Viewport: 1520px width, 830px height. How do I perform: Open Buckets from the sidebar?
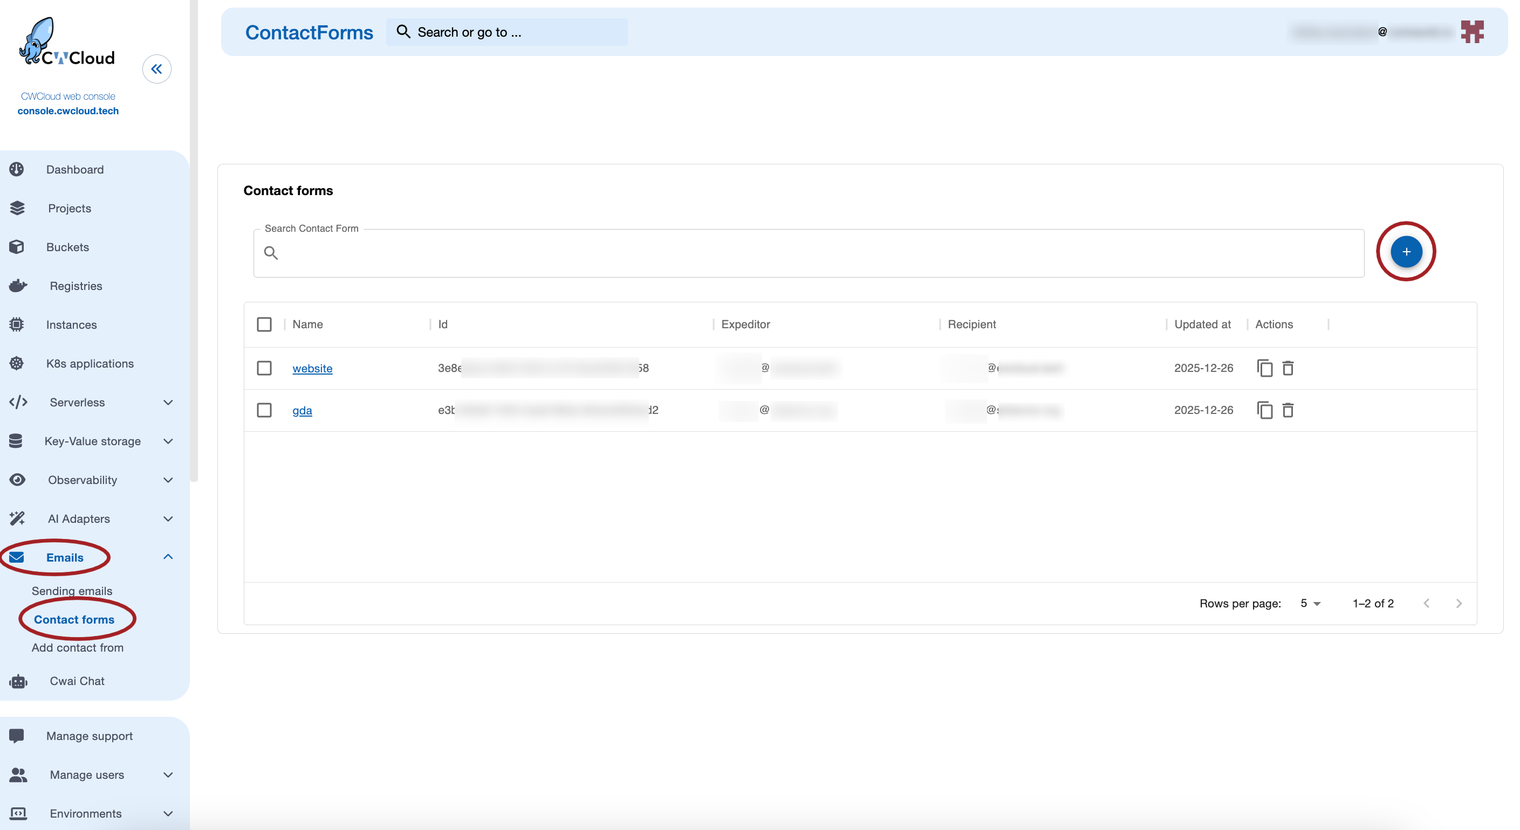click(67, 247)
